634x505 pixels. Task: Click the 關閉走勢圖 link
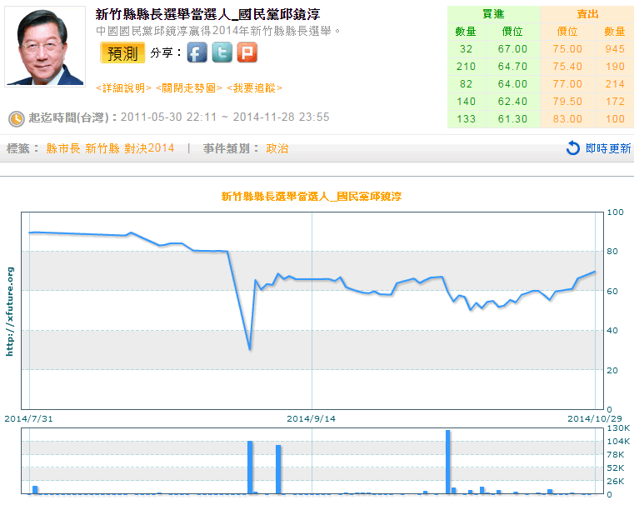pos(189,88)
